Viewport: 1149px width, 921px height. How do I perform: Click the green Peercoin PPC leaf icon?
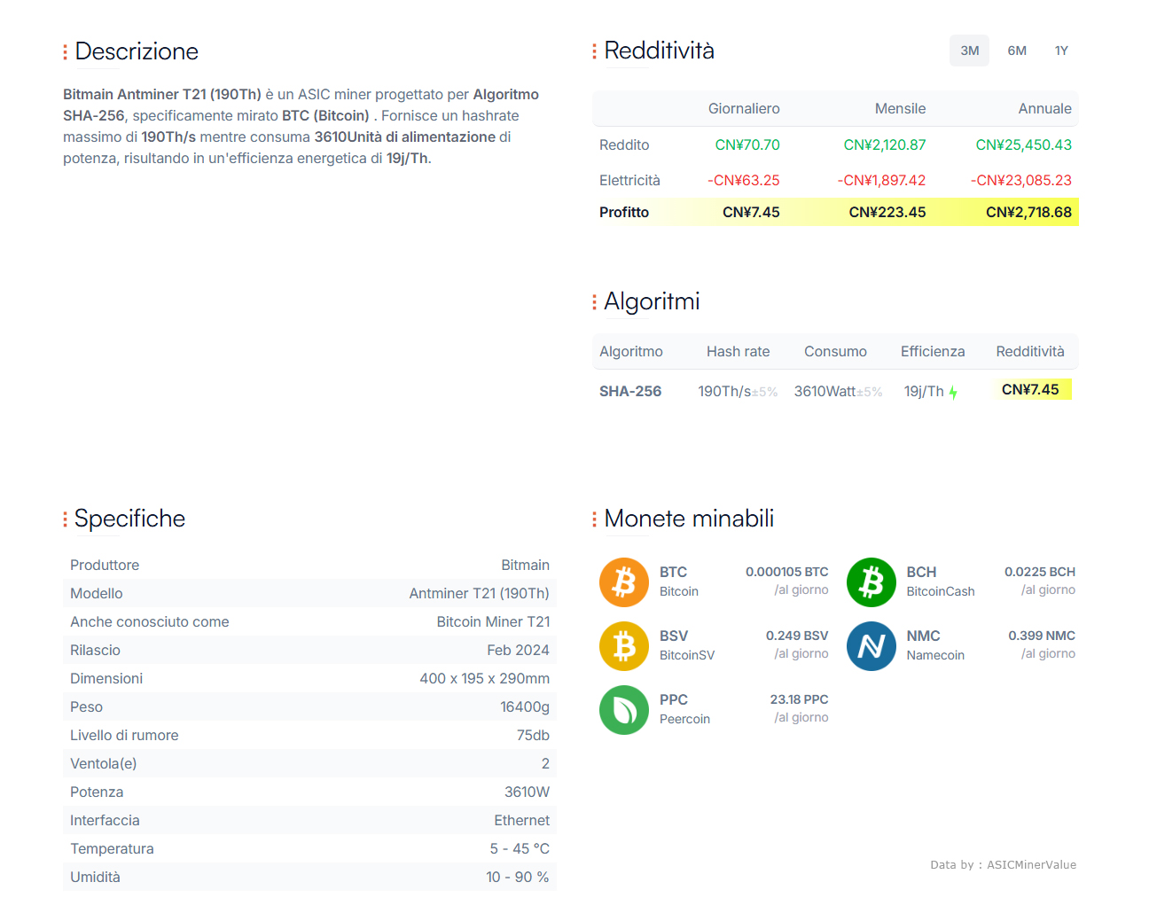click(x=624, y=710)
